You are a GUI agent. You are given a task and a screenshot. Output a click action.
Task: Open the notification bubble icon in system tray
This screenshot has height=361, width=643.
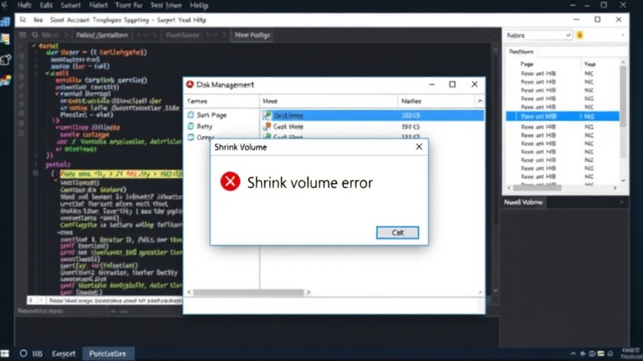(610, 353)
